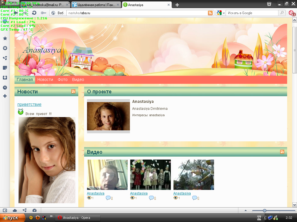Click the Искать в Google search field
The image size is (297, 222).
252,13
